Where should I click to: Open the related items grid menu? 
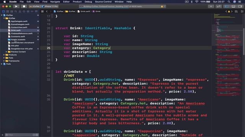pos(42,11)
